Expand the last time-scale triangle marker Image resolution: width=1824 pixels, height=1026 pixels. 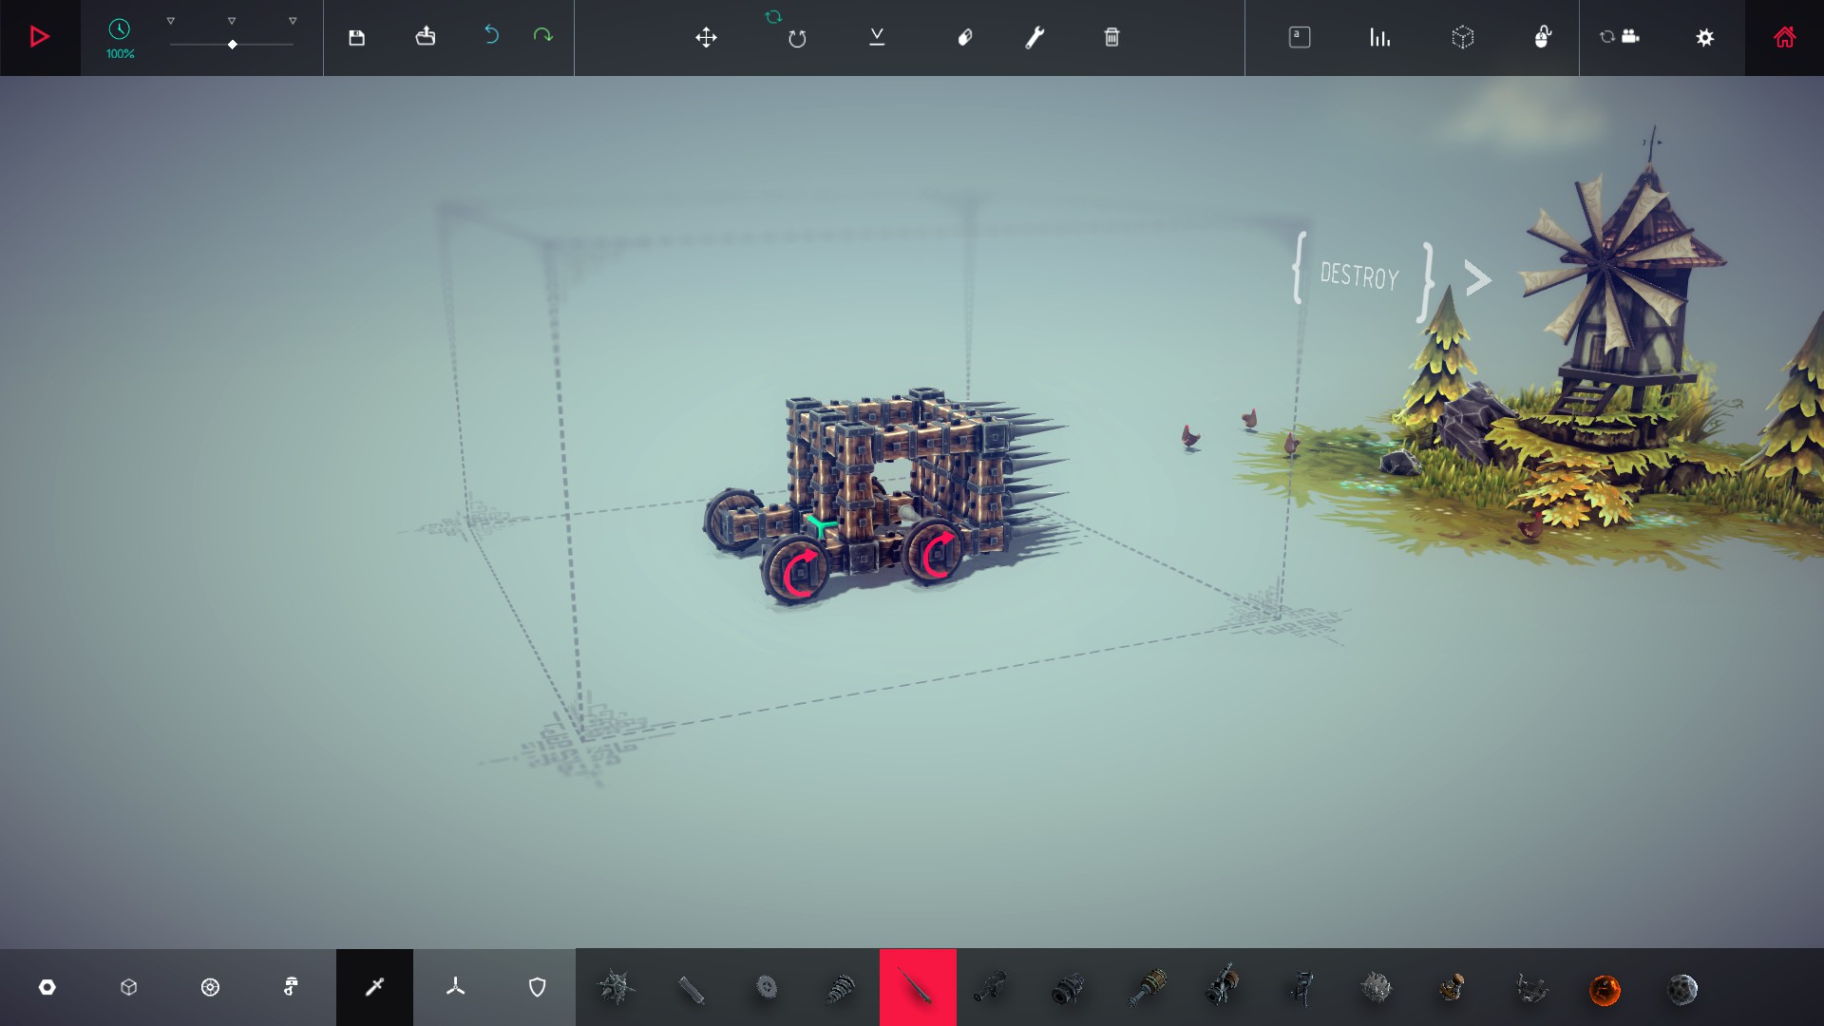pyautogui.click(x=293, y=21)
